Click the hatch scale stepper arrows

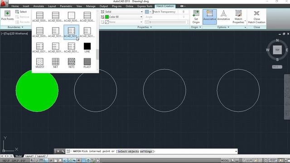point(188,22)
